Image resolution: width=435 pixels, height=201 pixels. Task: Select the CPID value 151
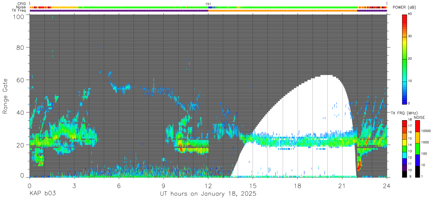(208, 4)
